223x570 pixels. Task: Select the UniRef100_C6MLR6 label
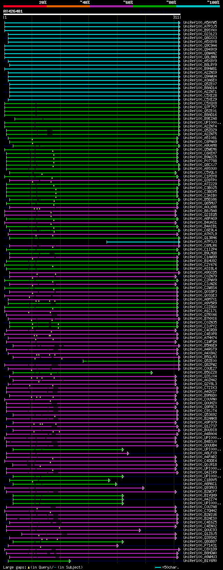click(200, 245)
